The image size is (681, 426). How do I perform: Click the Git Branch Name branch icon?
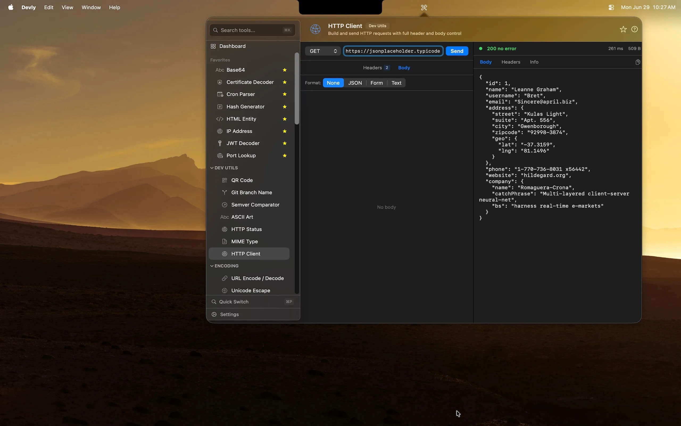pyautogui.click(x=224, y=192)
